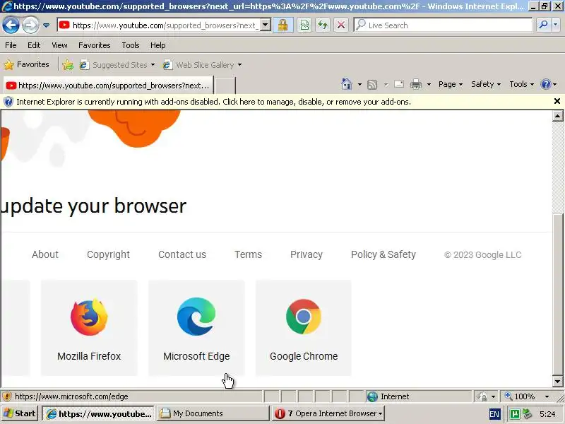This screenshot has width=565, height=424.
Task: Click the About footer link
Action: coord(45,254)
